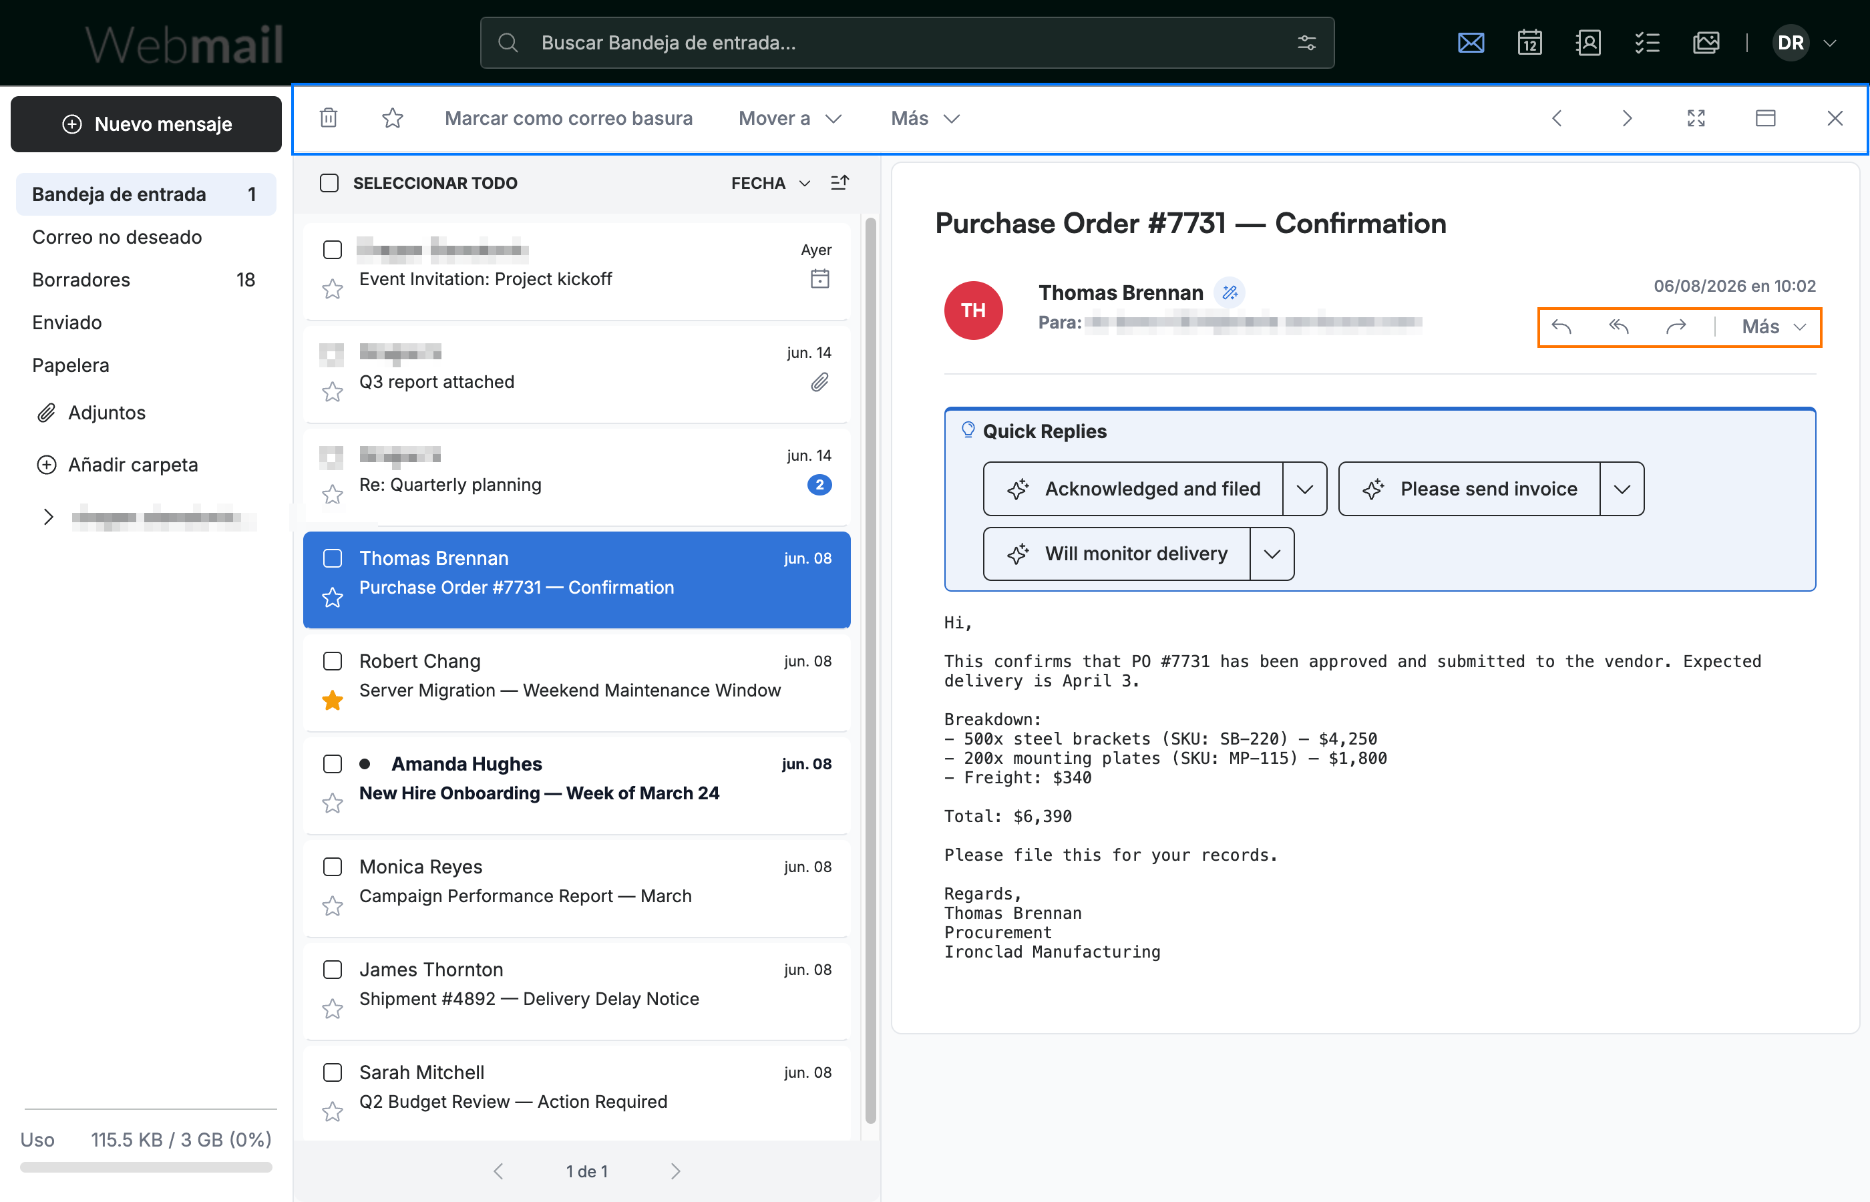Open the Photos gallery icon
Viewport: 1870px width, 1202px height.
[1706, 43]
